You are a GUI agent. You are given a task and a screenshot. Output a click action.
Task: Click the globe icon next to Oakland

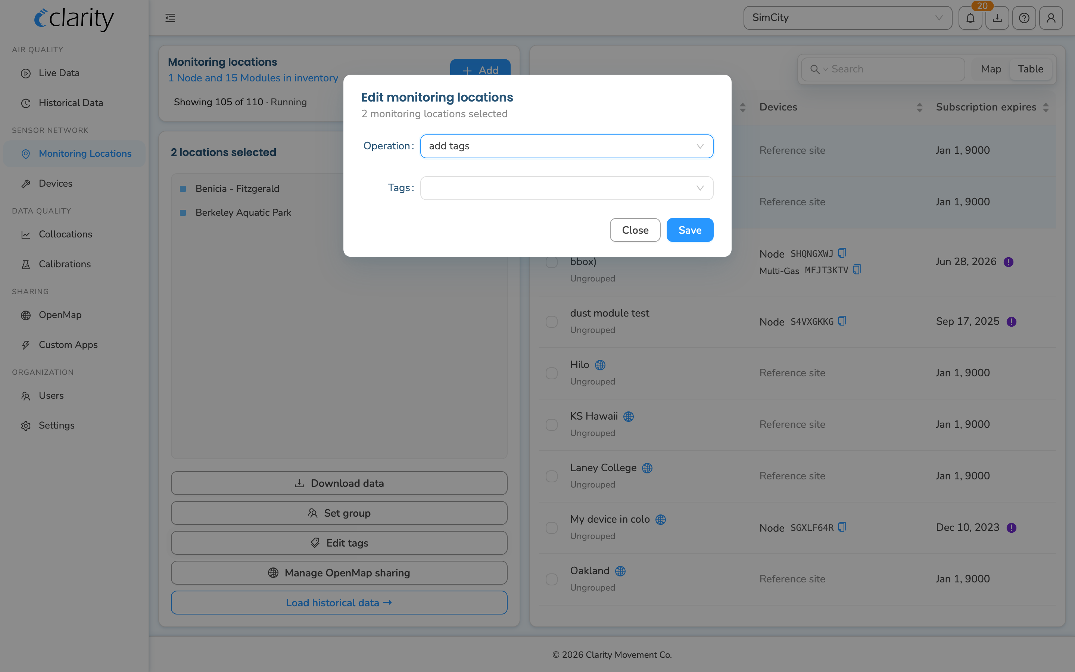[620, 571]
